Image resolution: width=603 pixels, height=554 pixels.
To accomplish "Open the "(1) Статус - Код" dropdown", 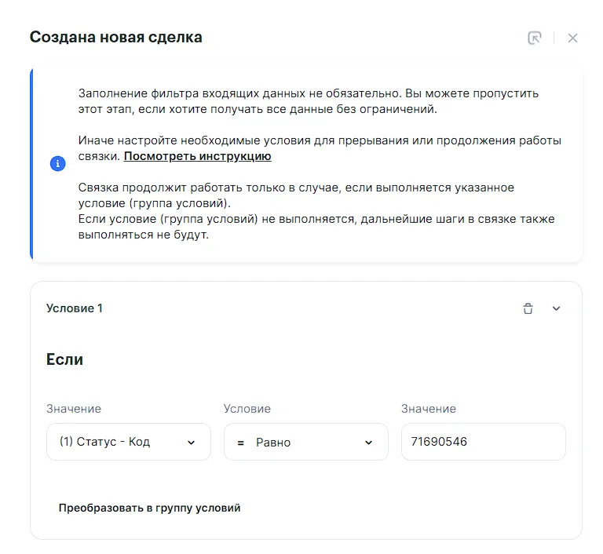I will [x=128, y=442].
